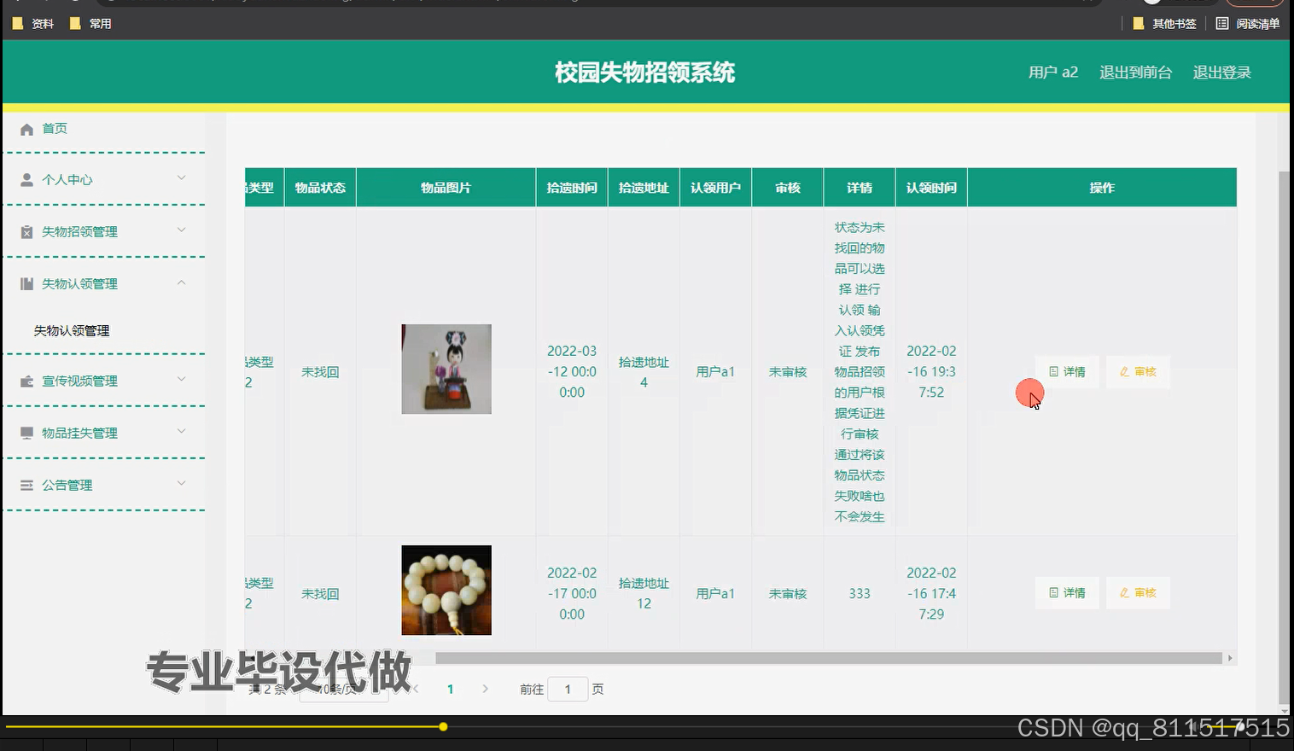The width and height of the screenshot is (1294, 751).
Task: Click 审核 for 拾遗地址 4 row
Action: [x=1138, y=372]
